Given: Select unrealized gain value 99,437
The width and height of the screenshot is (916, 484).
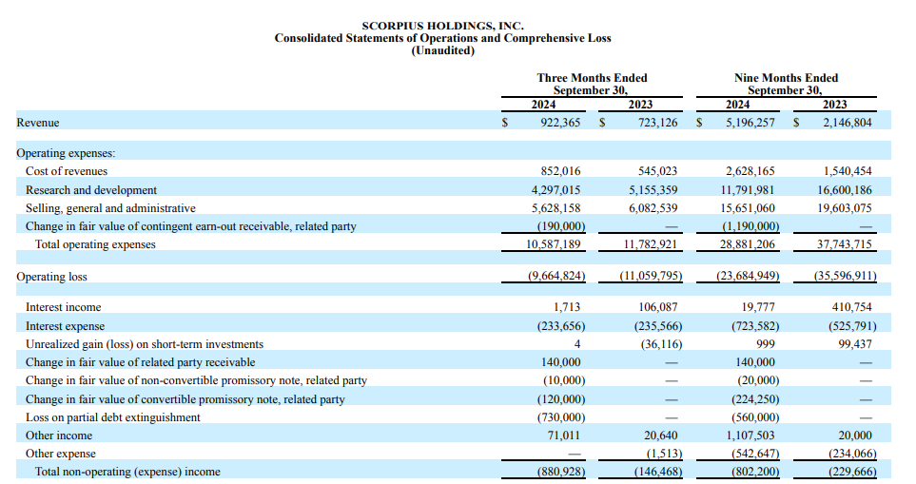Looking at the screenshot, I should tap(855, 344).
